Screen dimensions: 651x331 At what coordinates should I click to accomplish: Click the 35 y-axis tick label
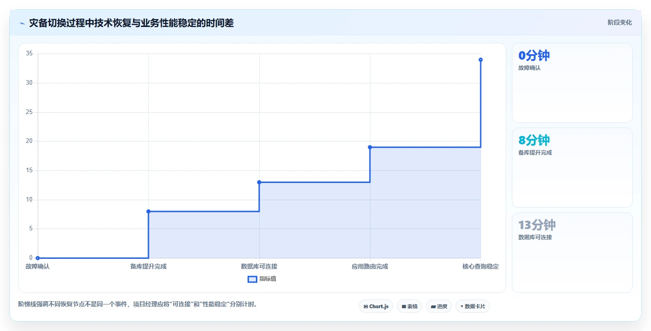(x=29, y=54)
